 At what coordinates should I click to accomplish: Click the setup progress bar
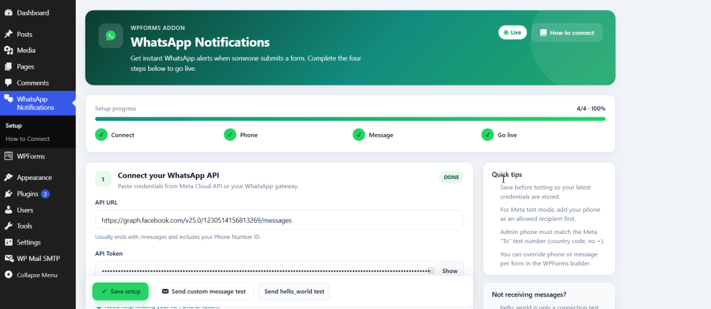pos(350,119)
